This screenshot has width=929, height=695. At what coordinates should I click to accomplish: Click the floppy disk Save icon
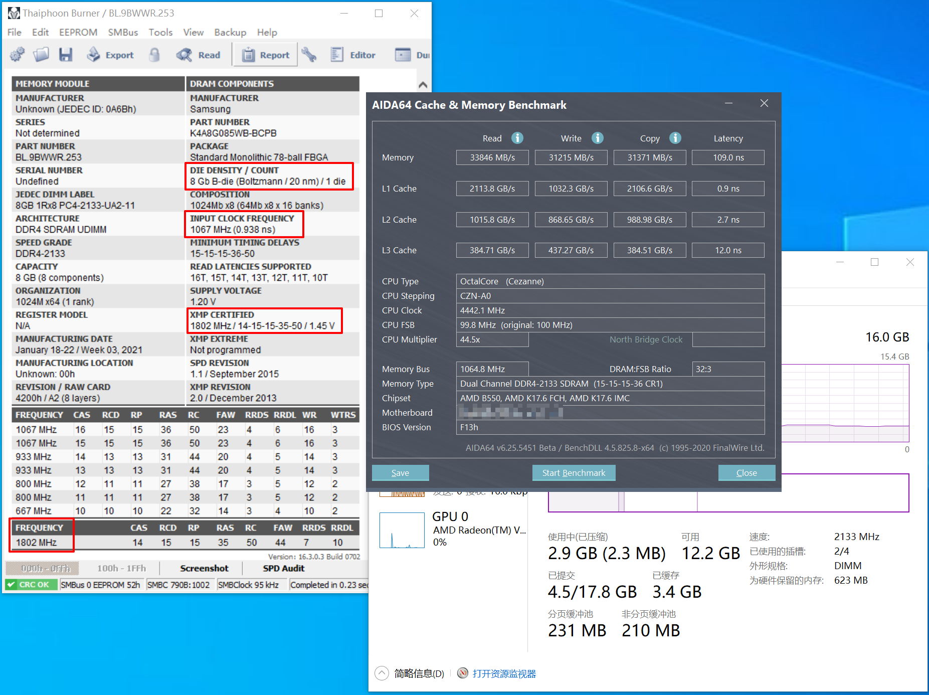tap(66, 55)
